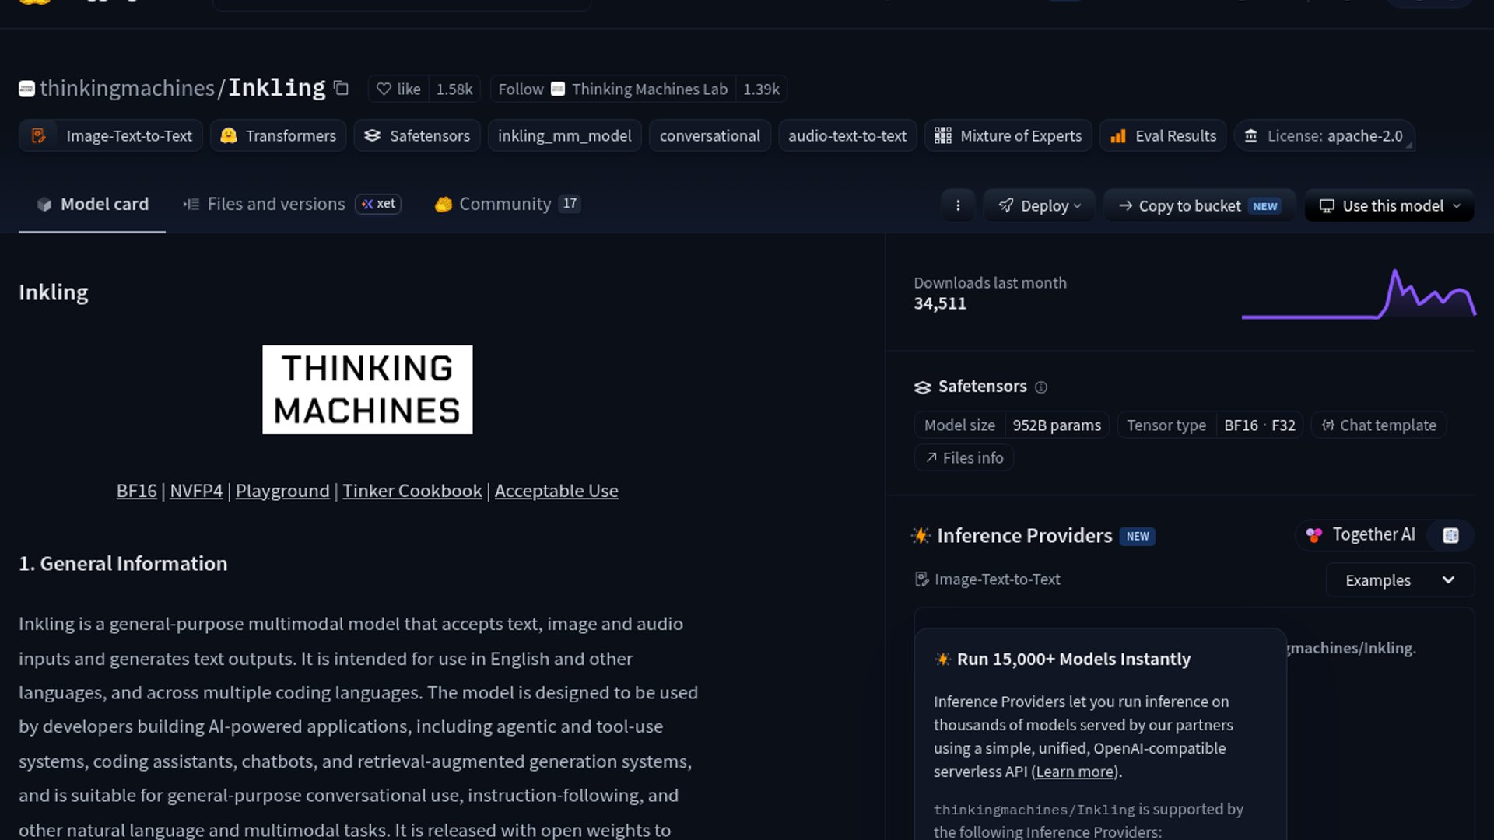Viewport: 1494px width, 840px height.
Task: Click the inkling_mm_model tag
Action: pyautogui.click(x=564, y=135)
